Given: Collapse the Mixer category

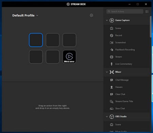Looking at the screenshot, I should (x=107, y=72).
